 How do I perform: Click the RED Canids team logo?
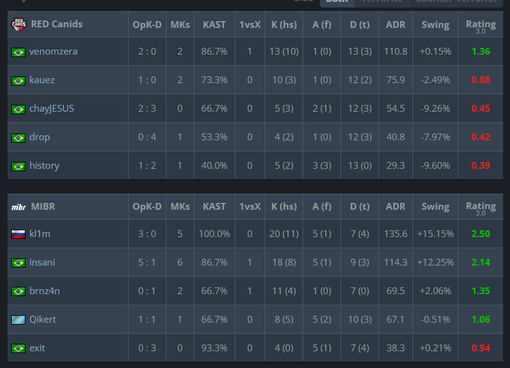pos(19,25)
